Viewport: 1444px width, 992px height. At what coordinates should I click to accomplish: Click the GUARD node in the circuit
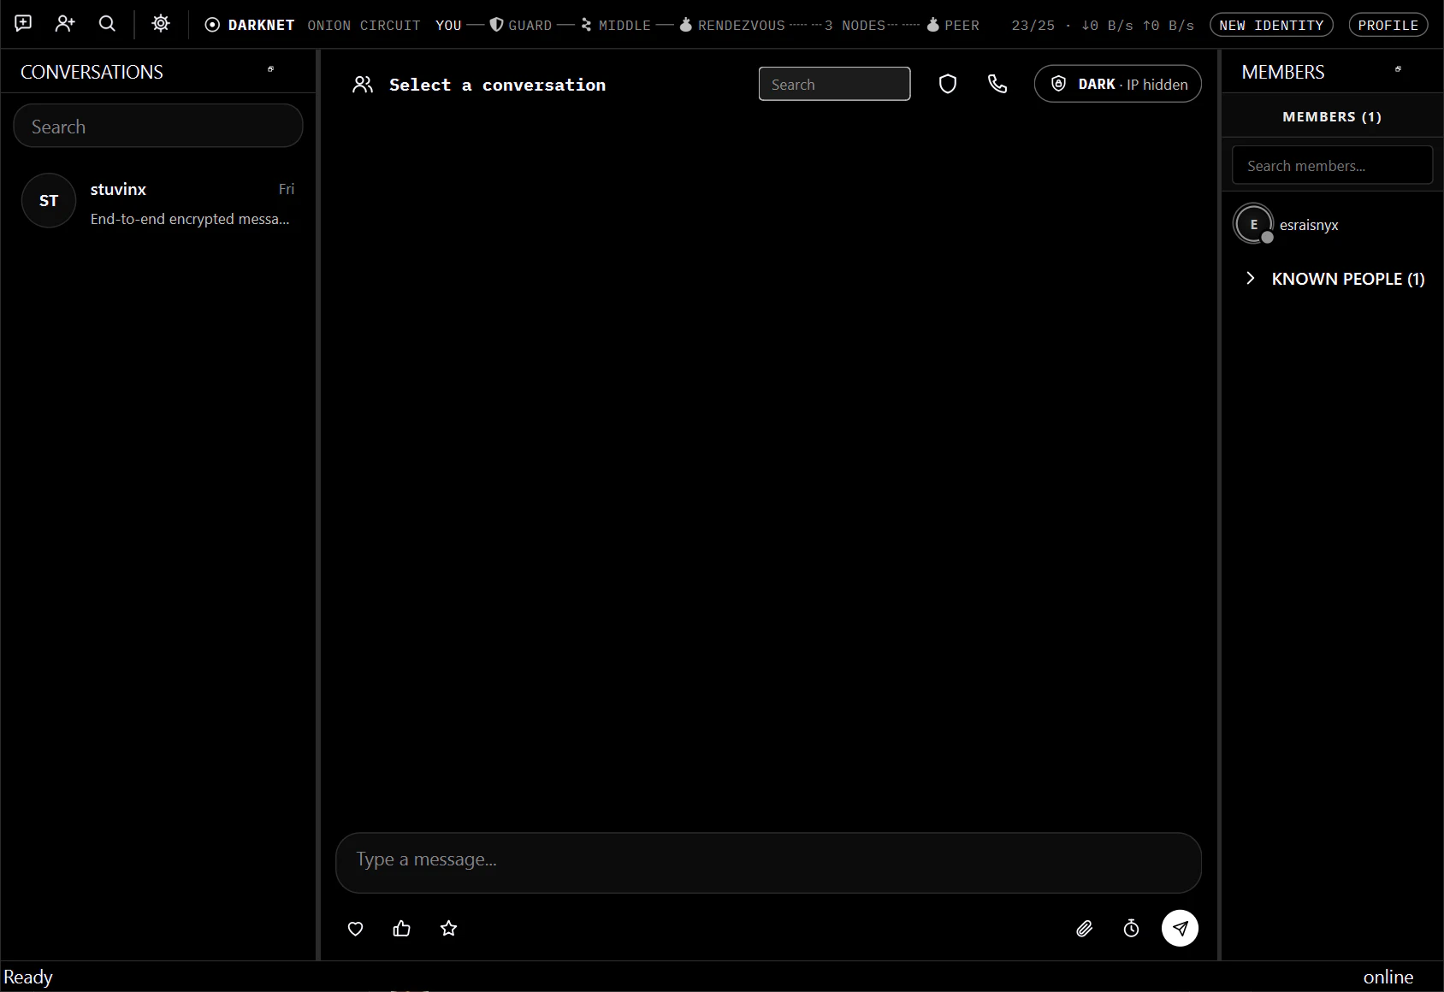click(521, 25)
